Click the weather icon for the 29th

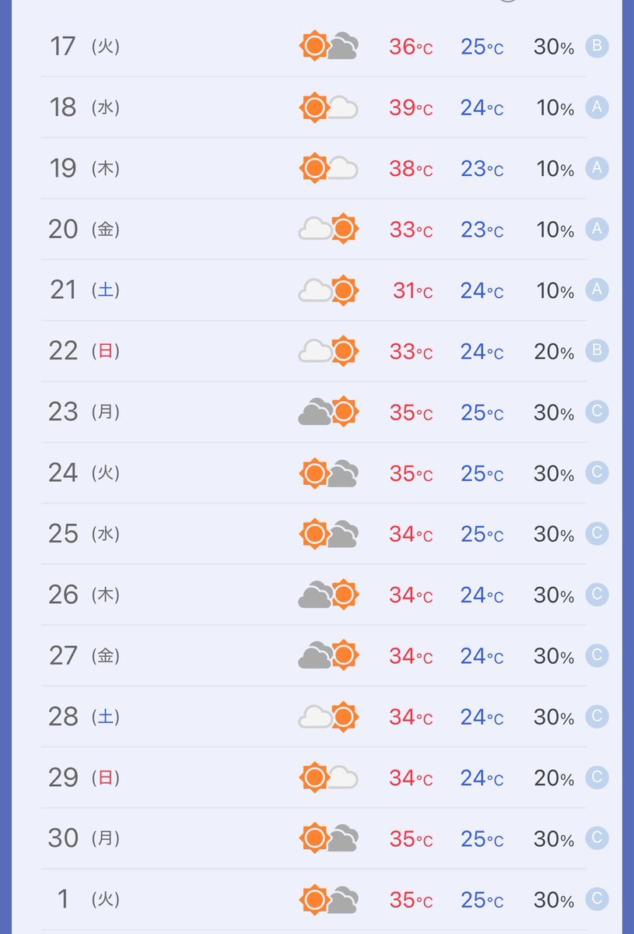[x=328, y=778]
